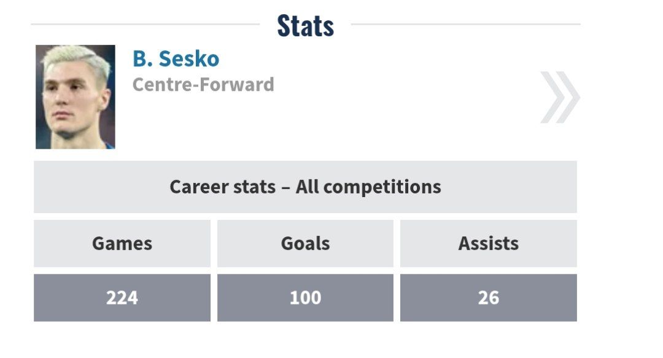Click the divider line left of Stats
The image size is (663, 358).
144,25
